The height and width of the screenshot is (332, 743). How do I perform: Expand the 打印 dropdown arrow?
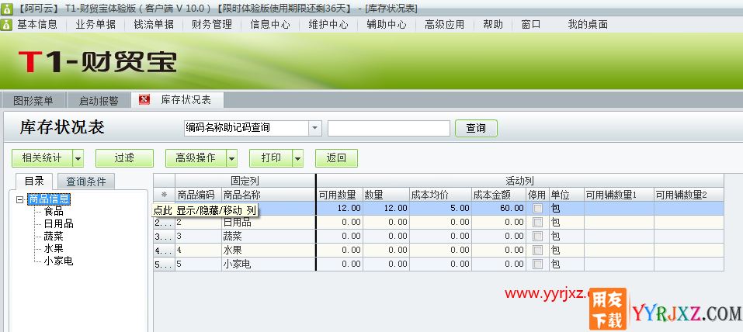point(297,158)
